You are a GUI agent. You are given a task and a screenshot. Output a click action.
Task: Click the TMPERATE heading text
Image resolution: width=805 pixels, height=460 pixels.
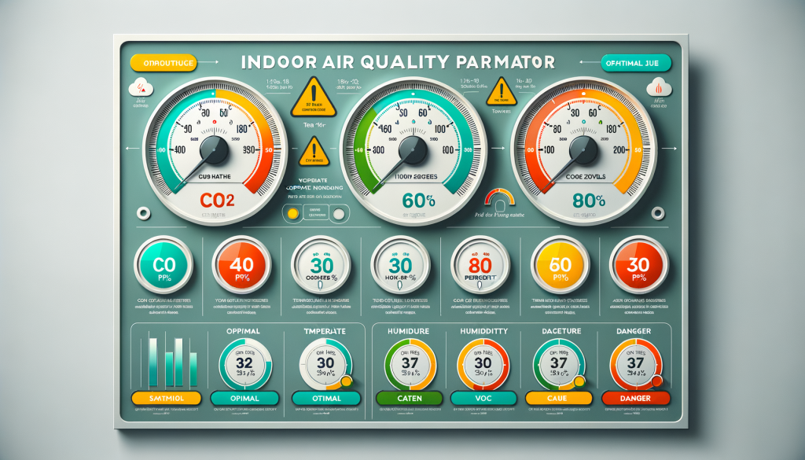325,331
